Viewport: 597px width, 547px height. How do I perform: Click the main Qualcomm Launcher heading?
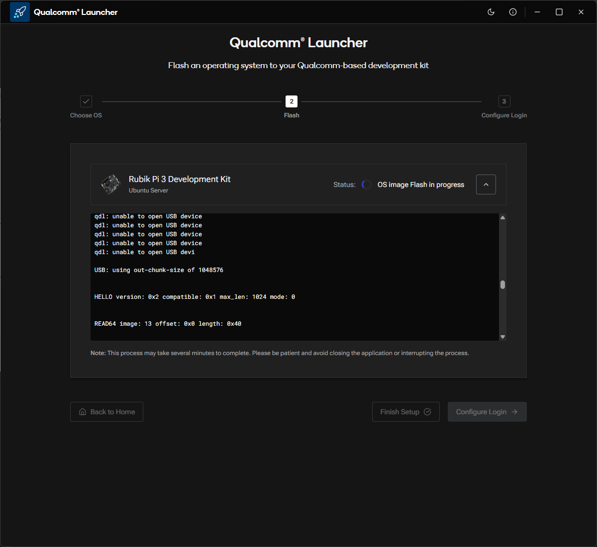(x=298, y=43)
